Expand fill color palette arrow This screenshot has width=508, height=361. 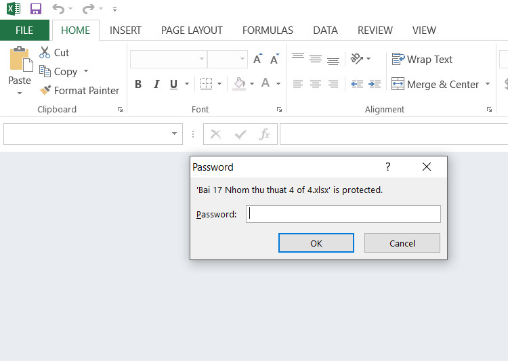(x=252, y=84)
